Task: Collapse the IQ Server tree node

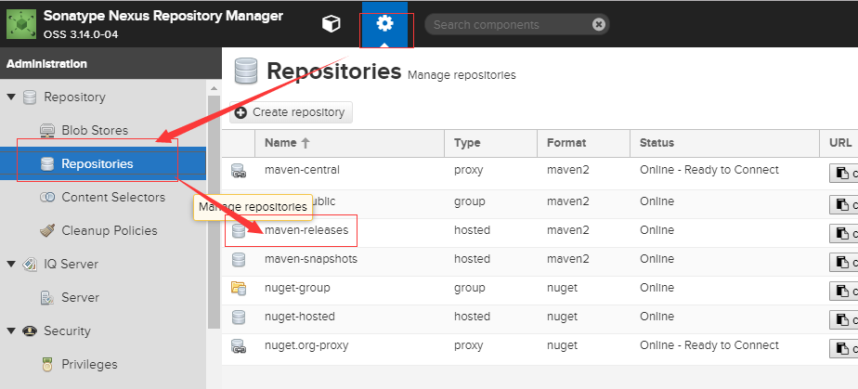Action: pos(11,265)
